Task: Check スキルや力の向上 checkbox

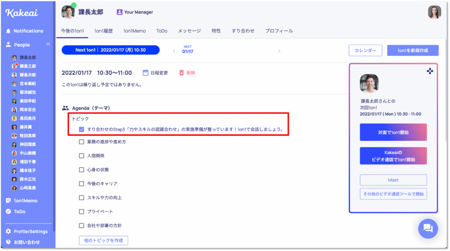Action: tap(81, 197)
